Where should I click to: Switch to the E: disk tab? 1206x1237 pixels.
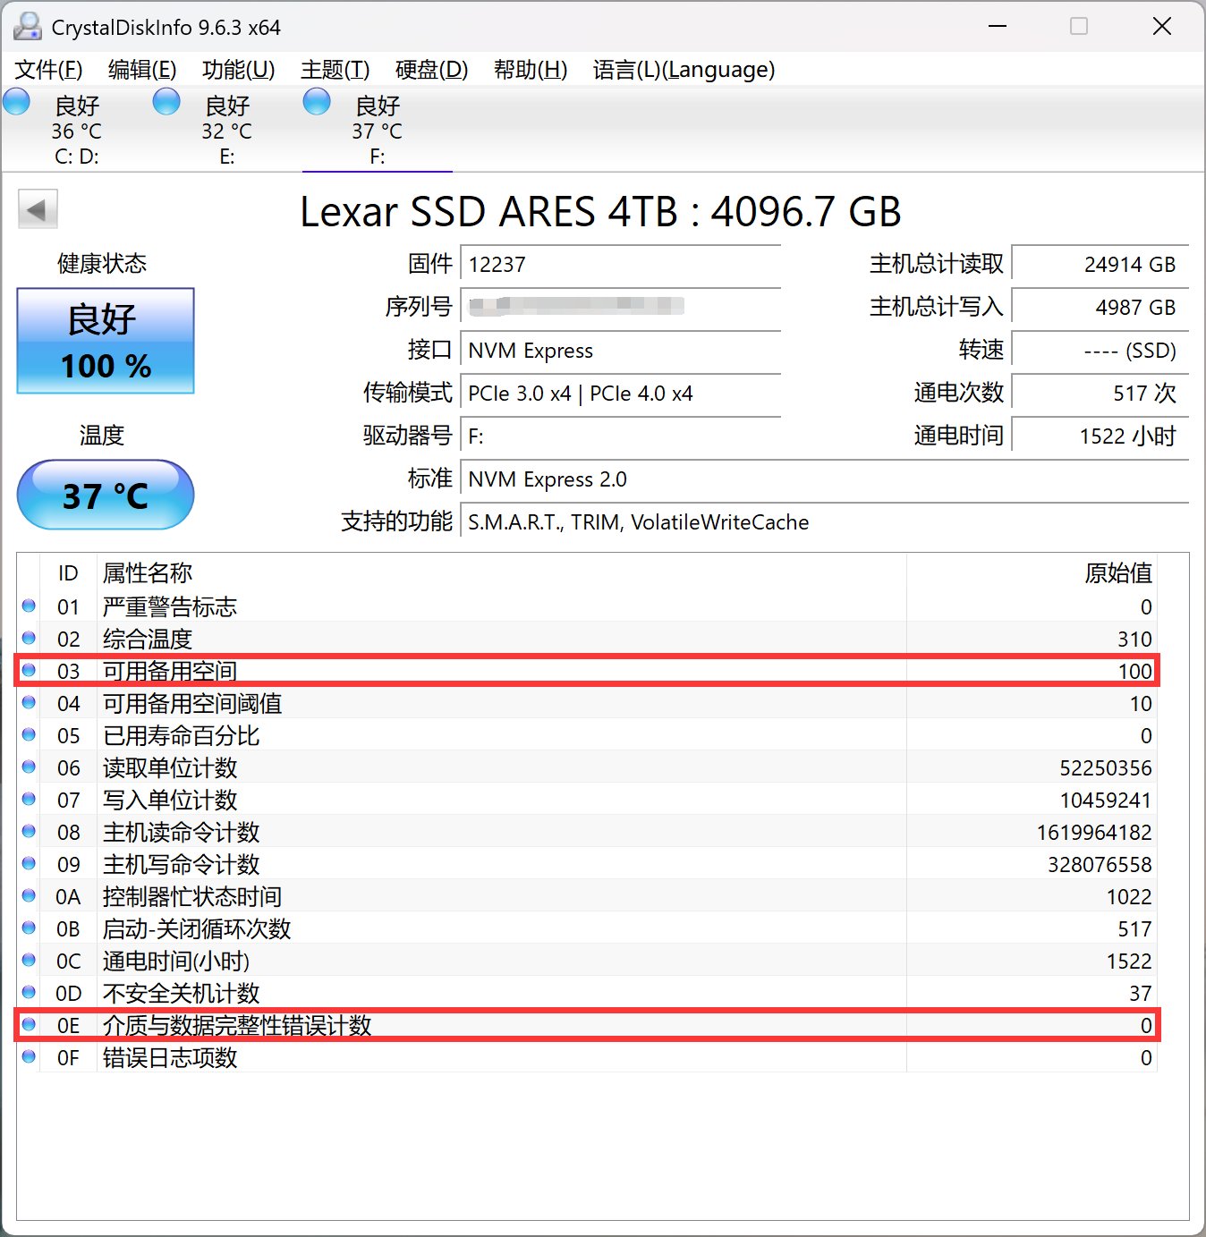[227, 131]
